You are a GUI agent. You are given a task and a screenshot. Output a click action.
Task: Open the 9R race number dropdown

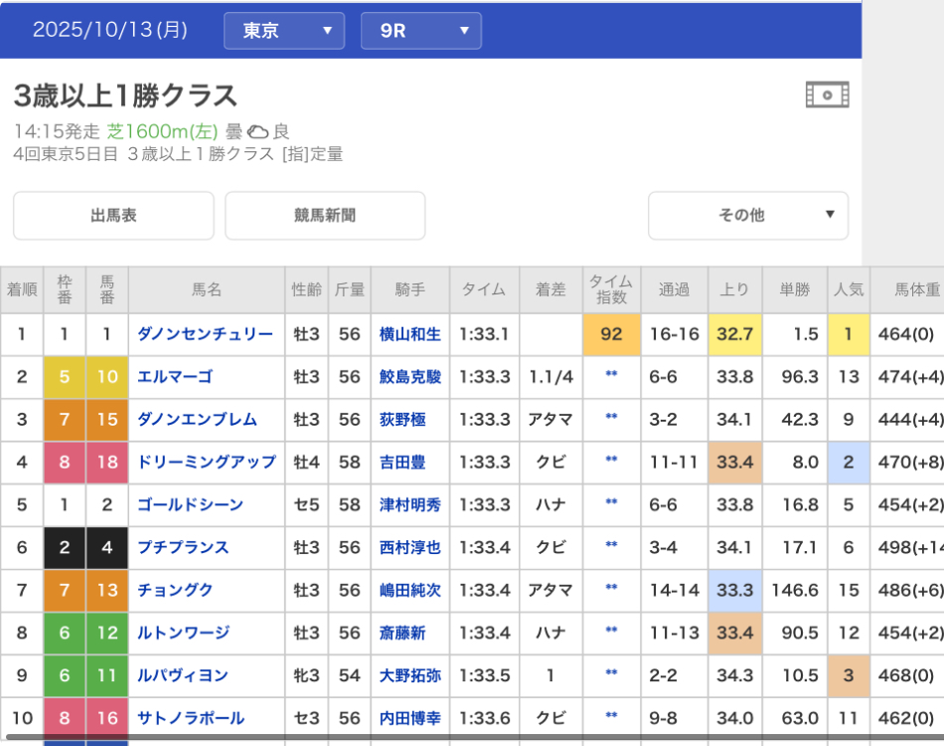pos(420,31)
